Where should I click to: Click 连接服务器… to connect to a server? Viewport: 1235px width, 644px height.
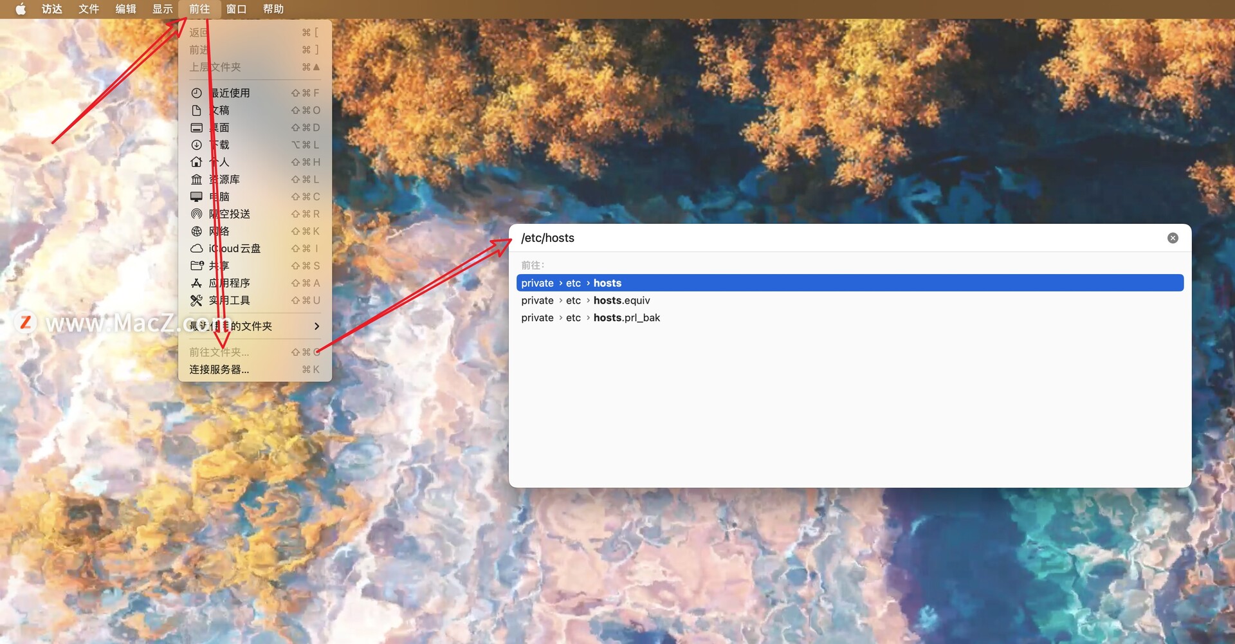pyautogui.click(x=219, y=369)
